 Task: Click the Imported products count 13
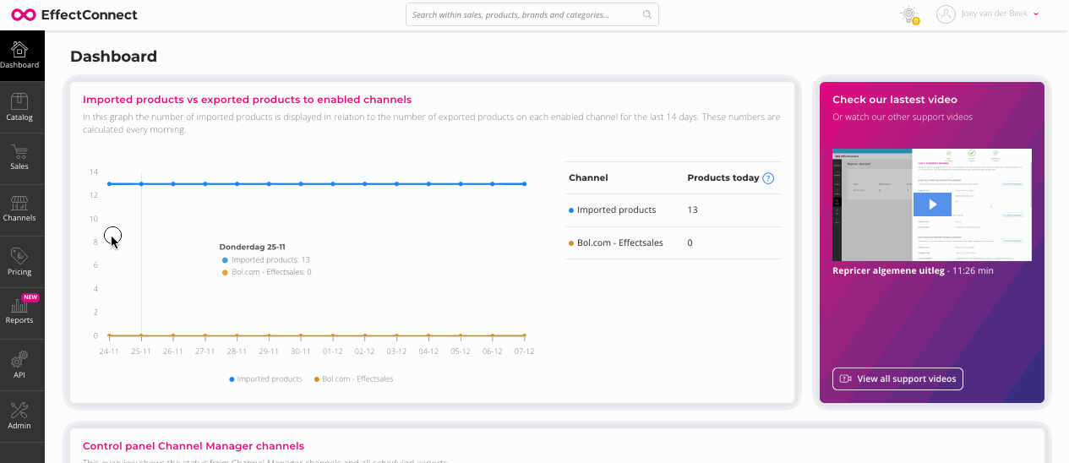692,210
